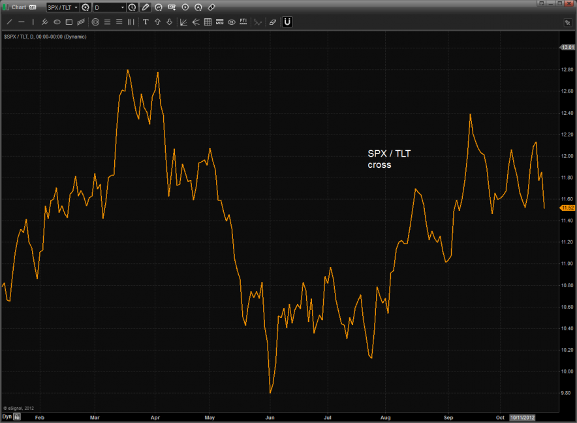Select the vertical line drawing tool
577x423 pixels.
(33, 22)
